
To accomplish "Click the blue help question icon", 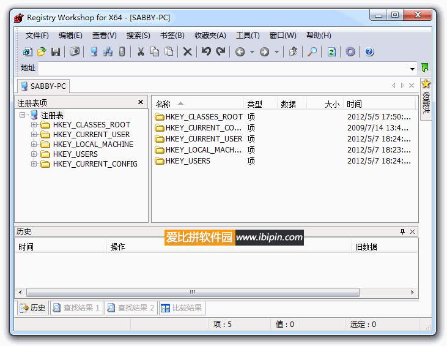I will pos(369,51).
